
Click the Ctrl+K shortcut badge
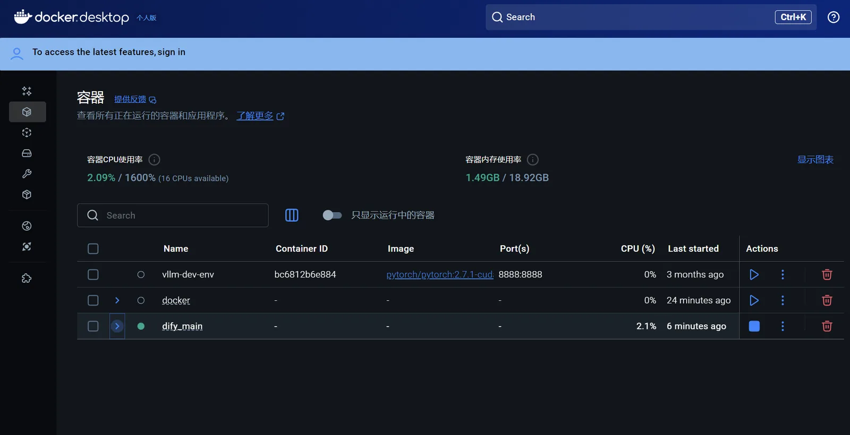click(x=793, y=17)
